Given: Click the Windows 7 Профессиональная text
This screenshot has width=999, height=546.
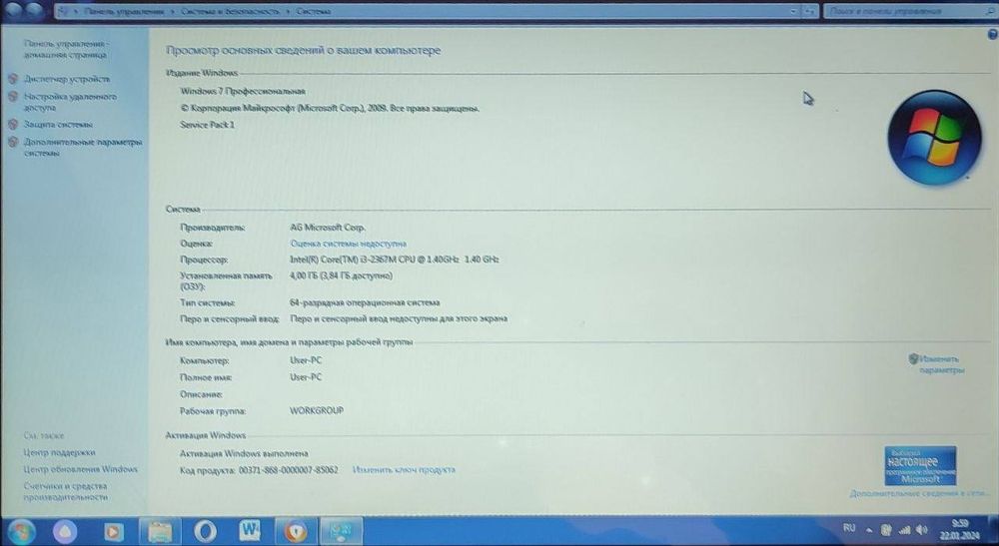Looking at the screenshot, I should (242, 91).
